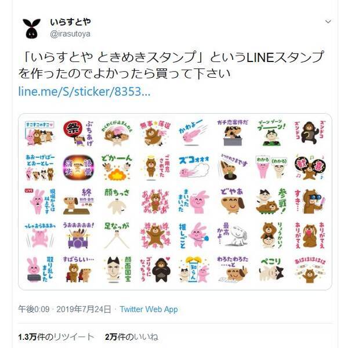The width and height of the screenshot is (348, 348).
Task: Click the ゴリラになっちゃう gorilla sticker
Action: pyautogui.click(x=155, y=270)
